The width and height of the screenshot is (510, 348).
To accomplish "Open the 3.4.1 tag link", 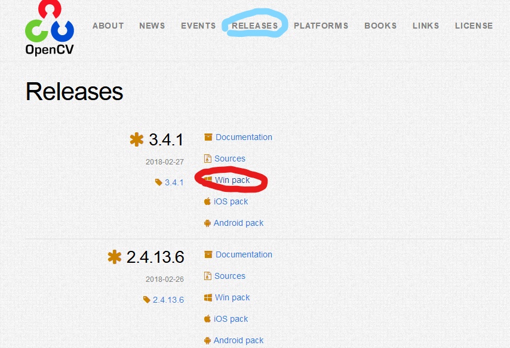I will (x=174, y=182).
